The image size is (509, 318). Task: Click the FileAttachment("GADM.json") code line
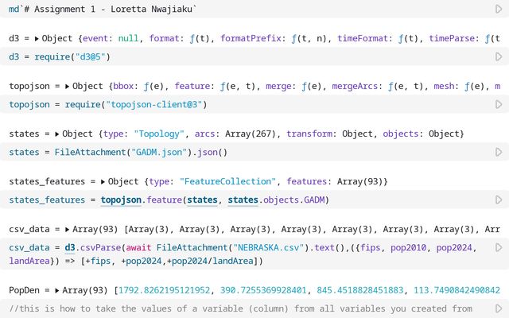tap(119, 152)
